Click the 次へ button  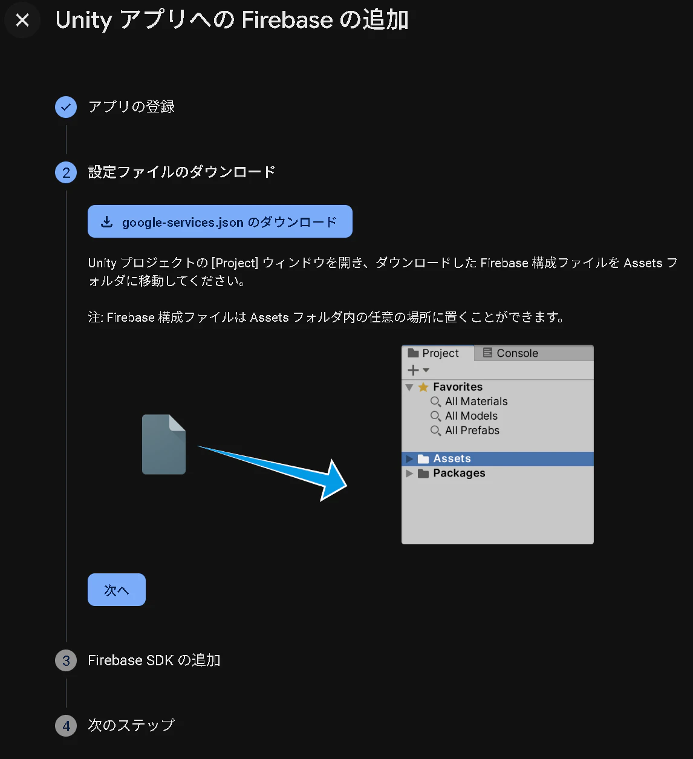(x=117, y=590)
